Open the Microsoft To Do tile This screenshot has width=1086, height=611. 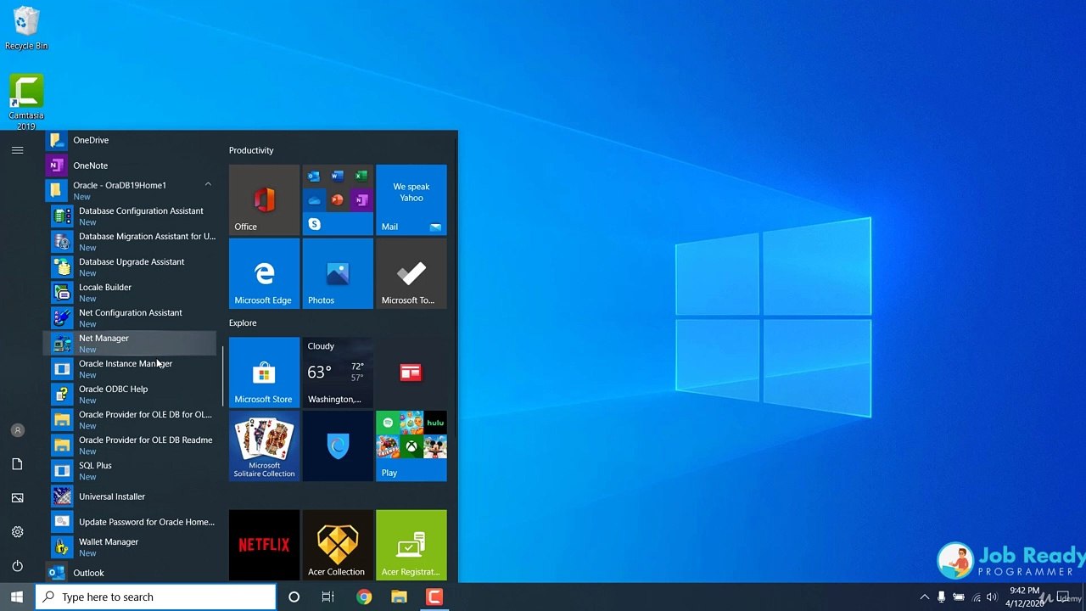pos(411,273)
